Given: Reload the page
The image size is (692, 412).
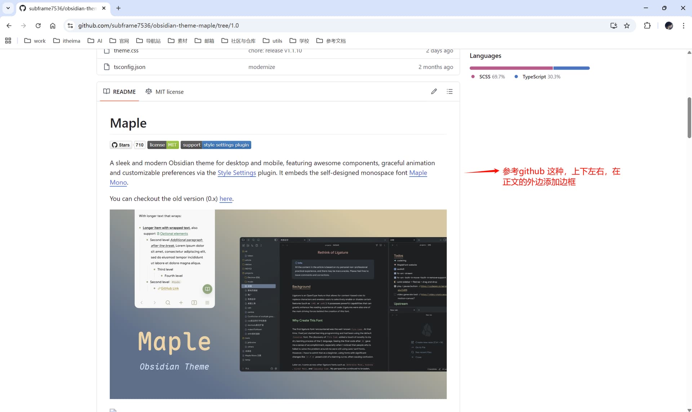Looking at the screenshot, I should point(38,26).
